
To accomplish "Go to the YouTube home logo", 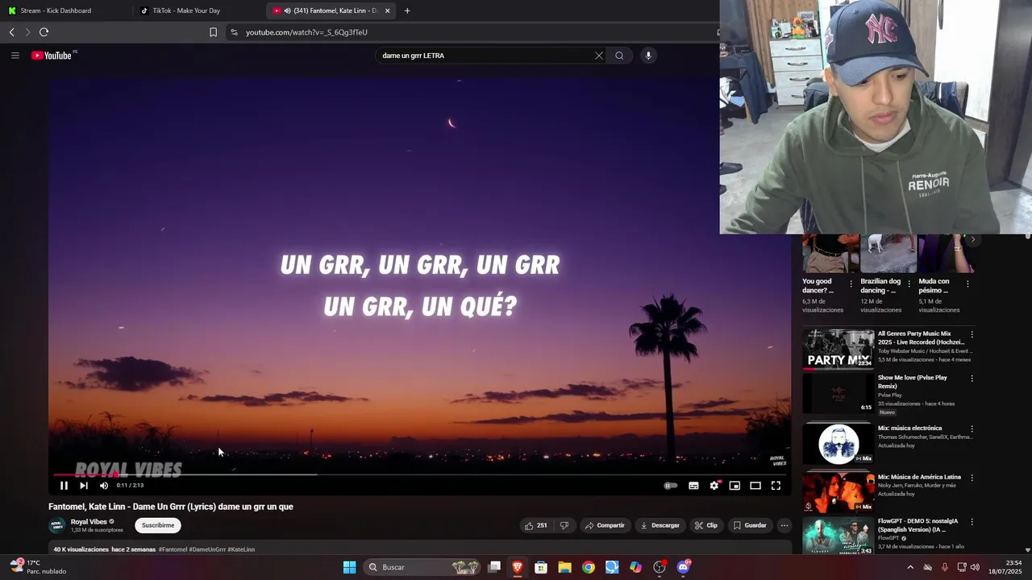I will (x=52, y=56).
